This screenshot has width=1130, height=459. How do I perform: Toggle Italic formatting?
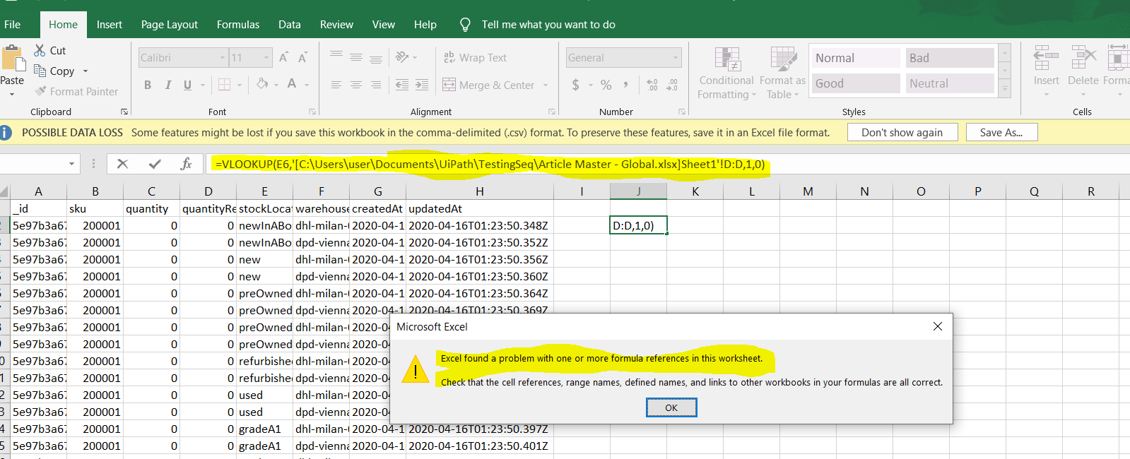(x=168, y=85)
